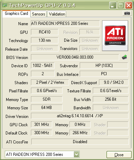The height and width of the screenshot is (160, 134).
Task: Click the Texture Fillrate label
Action: [79, 91]
